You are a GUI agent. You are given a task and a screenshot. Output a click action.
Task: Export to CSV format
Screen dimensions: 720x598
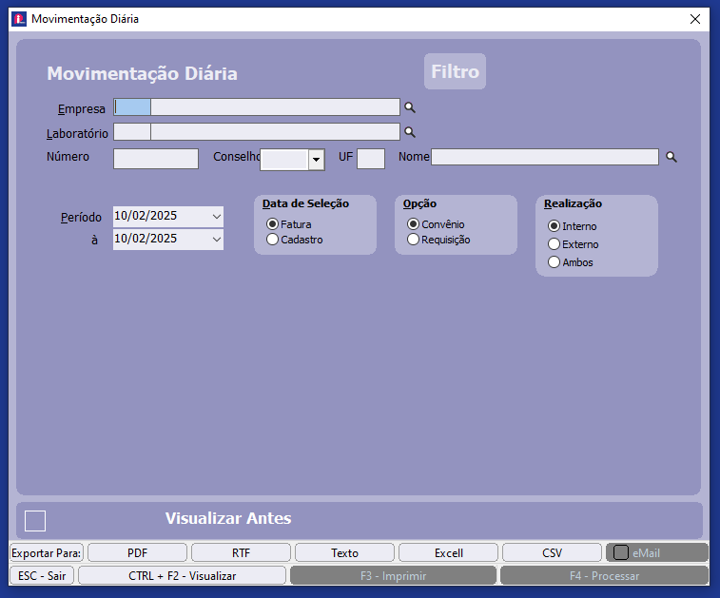[x=553, y=552]
